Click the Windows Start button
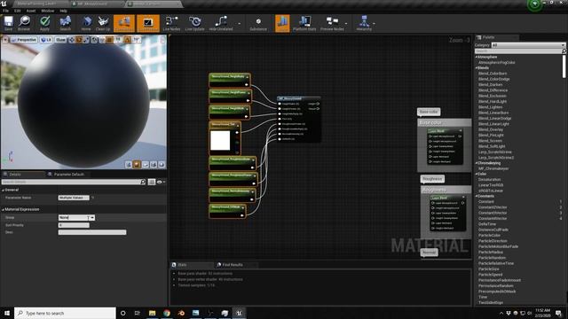 tap(7, 313)
